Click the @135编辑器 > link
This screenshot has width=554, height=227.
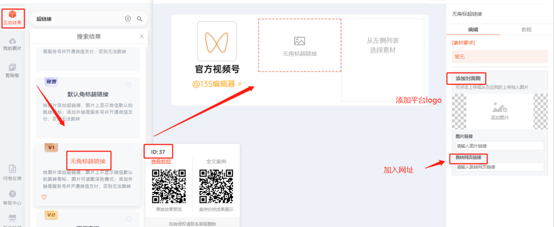(217, 84)
